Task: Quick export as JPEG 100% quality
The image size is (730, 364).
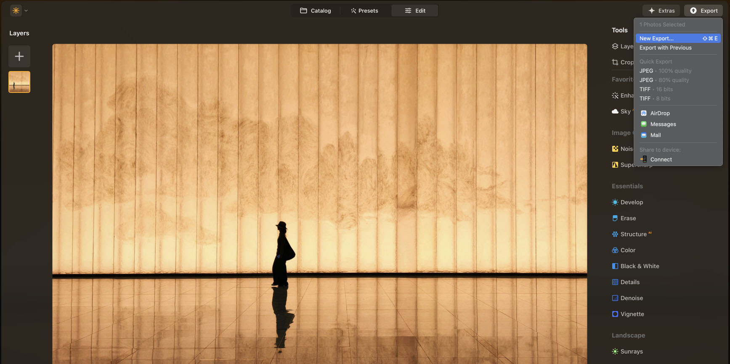Action: [x=665, y=71]
